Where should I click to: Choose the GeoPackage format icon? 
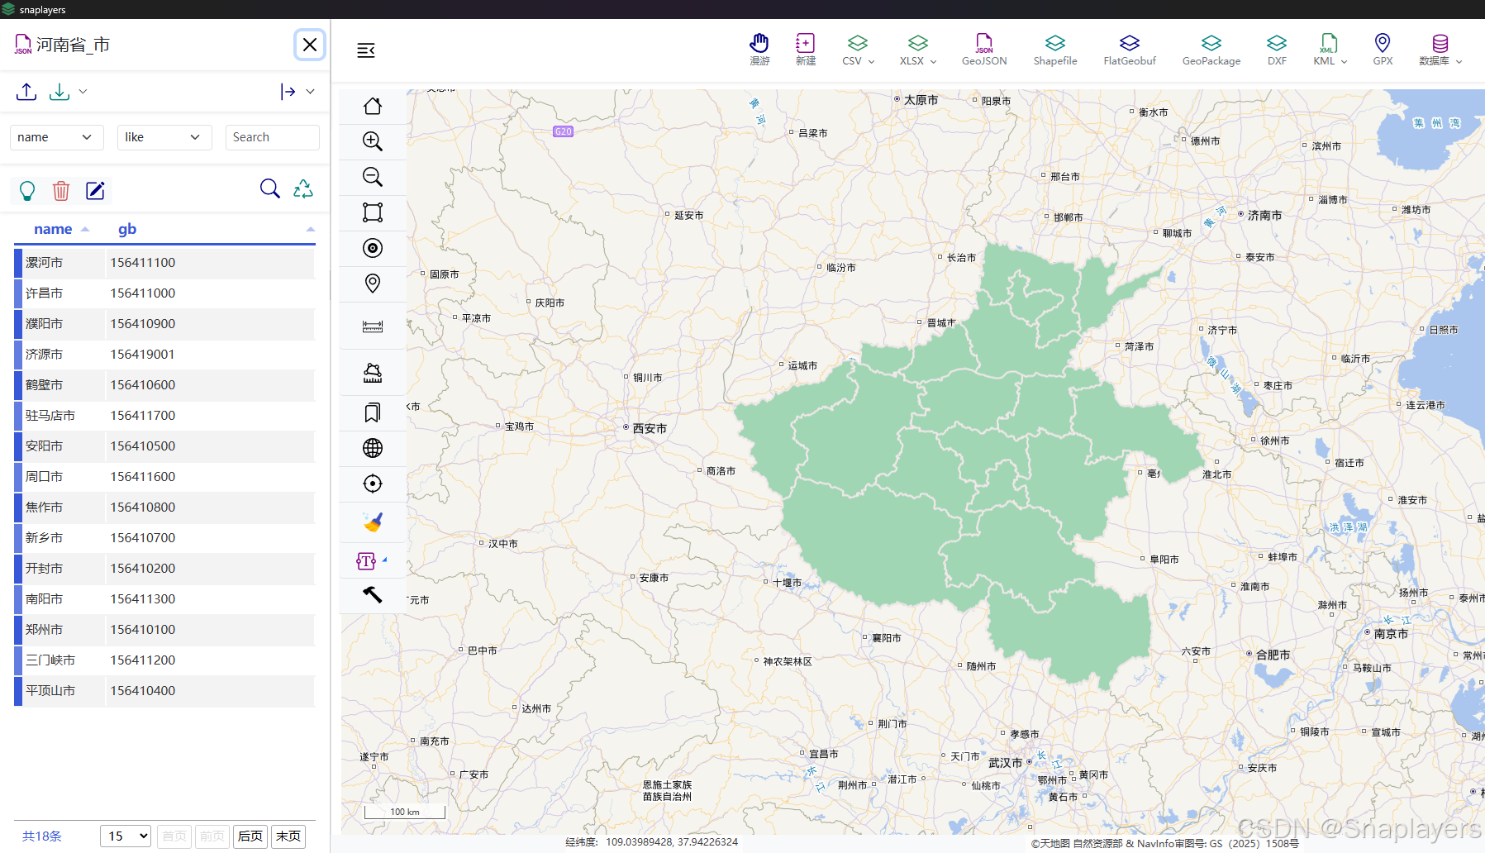[1211, 50]
